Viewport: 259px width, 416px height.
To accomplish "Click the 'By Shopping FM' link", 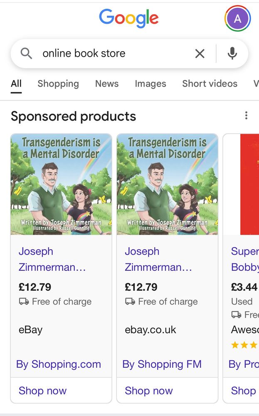I will click(162, 364).
